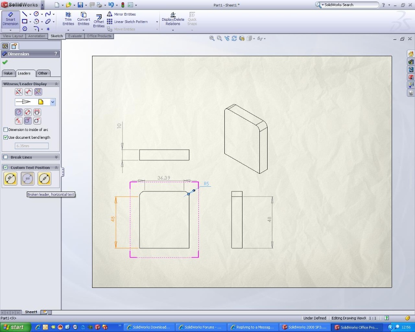Open the Smart Dimension dropdown arrow
415x332 pixels.
[x=10, y=30]
